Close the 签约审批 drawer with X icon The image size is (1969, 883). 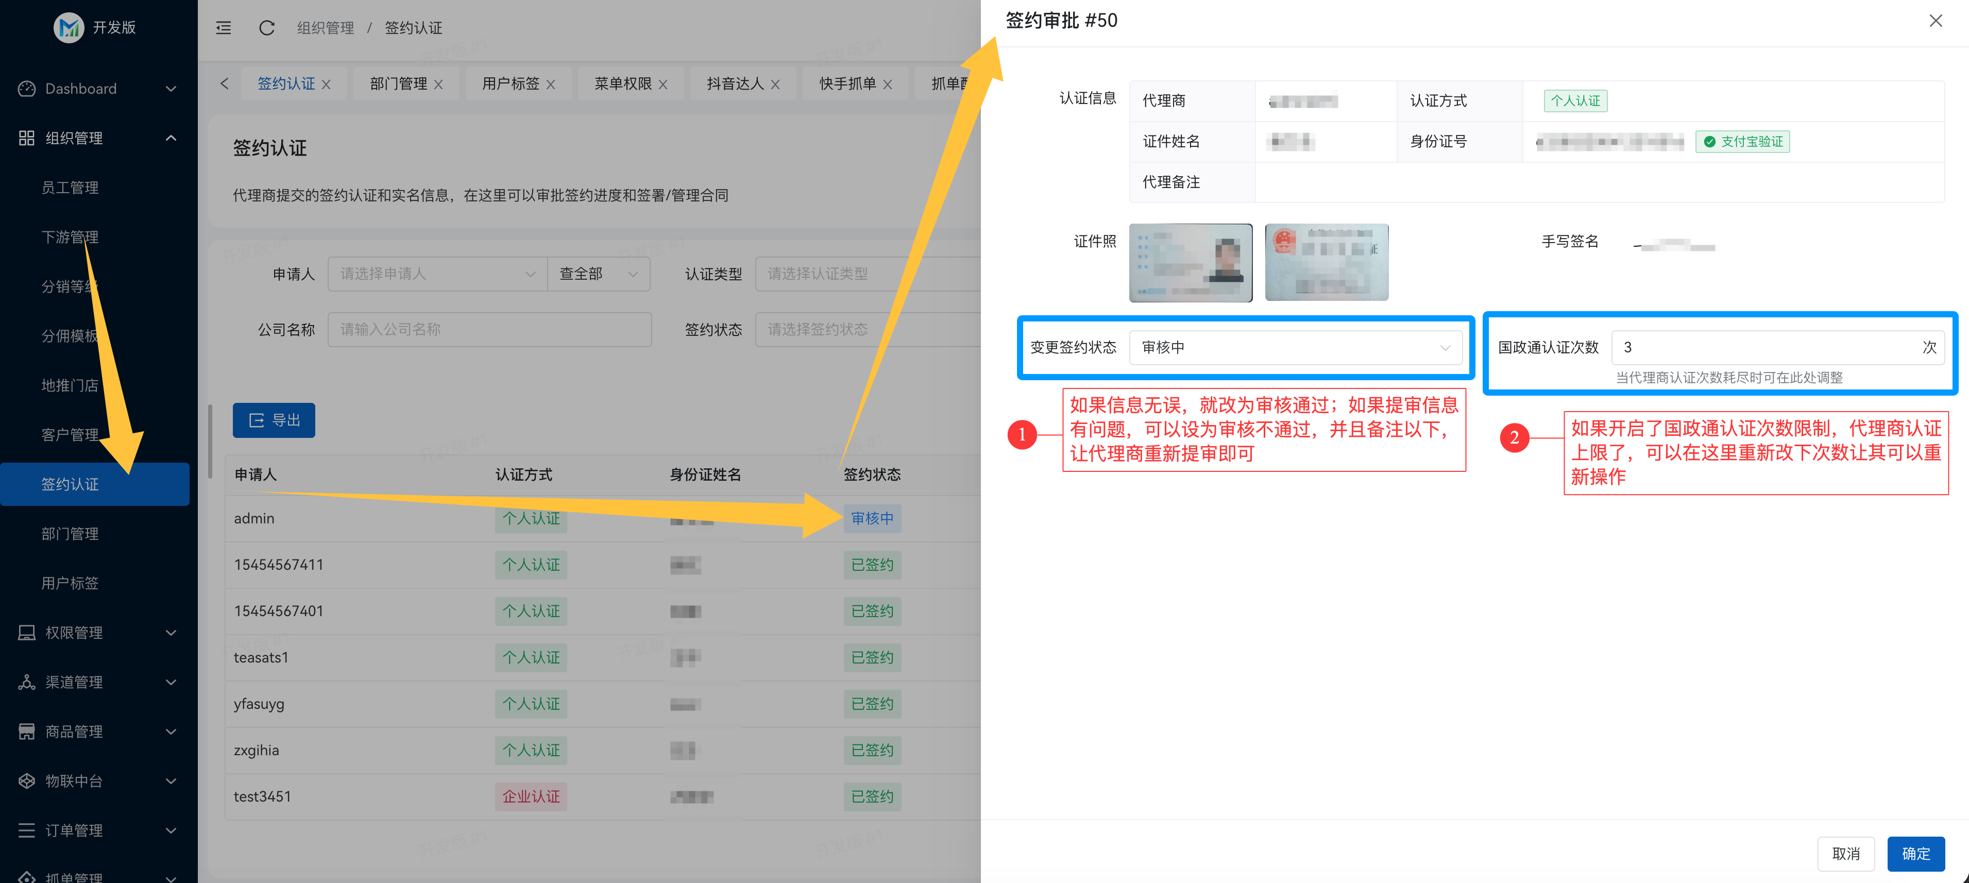click(x=1934, y=21)
